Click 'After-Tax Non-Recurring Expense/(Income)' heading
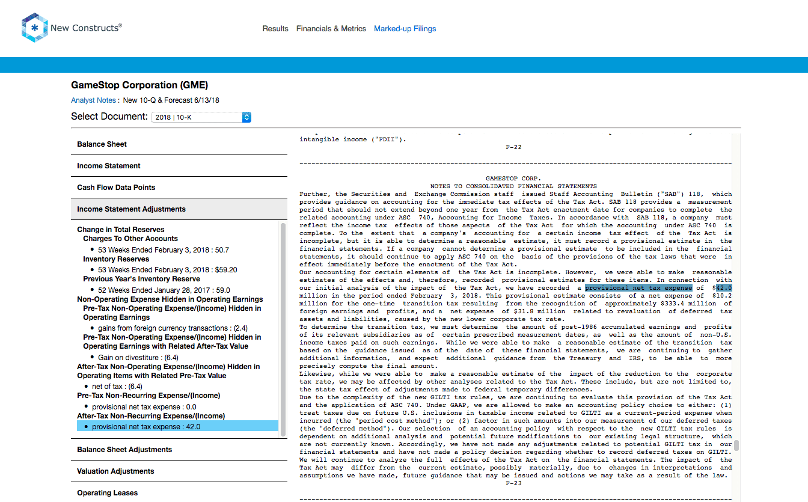Viewport: 808px width, 502px height. [x=151, y=416]
